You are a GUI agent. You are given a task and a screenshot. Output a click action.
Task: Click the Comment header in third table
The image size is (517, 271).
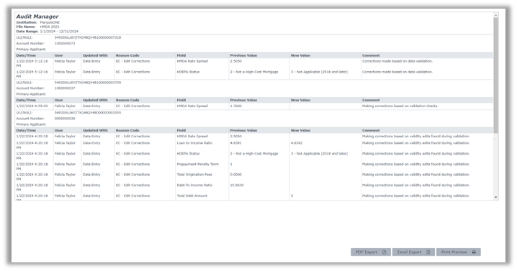(x=371, y=130)
